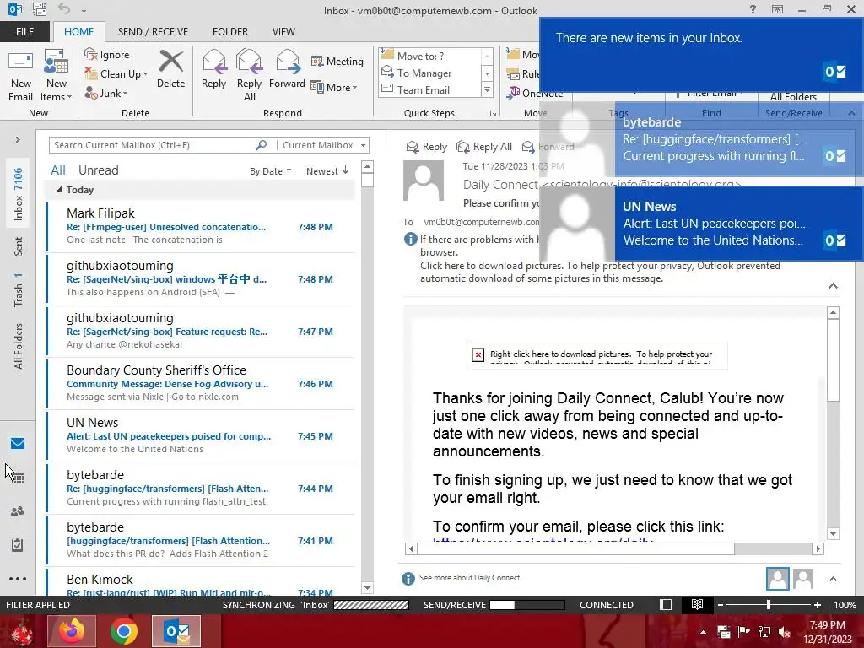This screenshot has width=864, height=648.
Task: Collapse the Today group
Action: pyautogui.click(x=59, y=189)
